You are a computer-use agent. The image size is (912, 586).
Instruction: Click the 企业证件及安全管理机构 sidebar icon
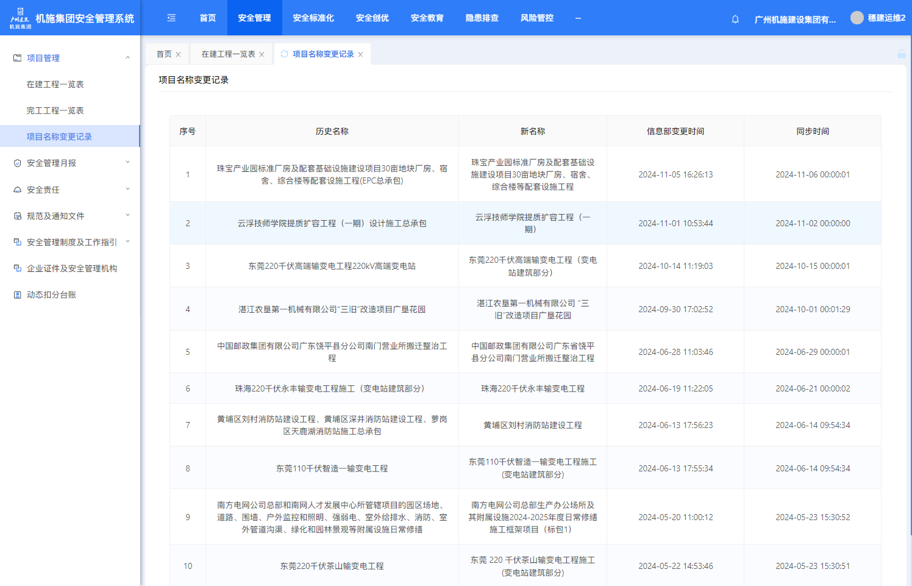click(17, 268)
